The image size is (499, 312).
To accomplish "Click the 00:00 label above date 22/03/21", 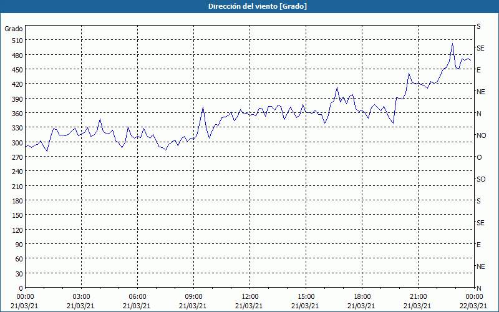I will 474,297.
